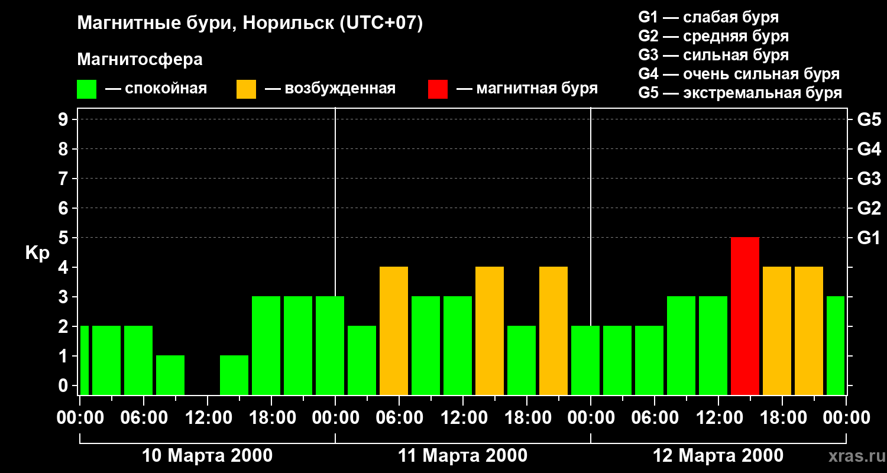Click 'G5 — экстремальная буря' legend line

[x=740, y=93]
